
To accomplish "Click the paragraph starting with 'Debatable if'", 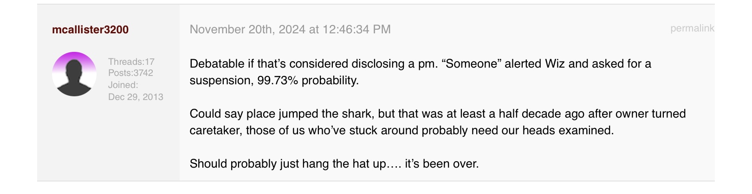I will coord(421,72).
